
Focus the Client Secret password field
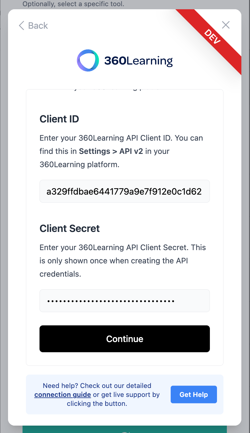(124, 301)
